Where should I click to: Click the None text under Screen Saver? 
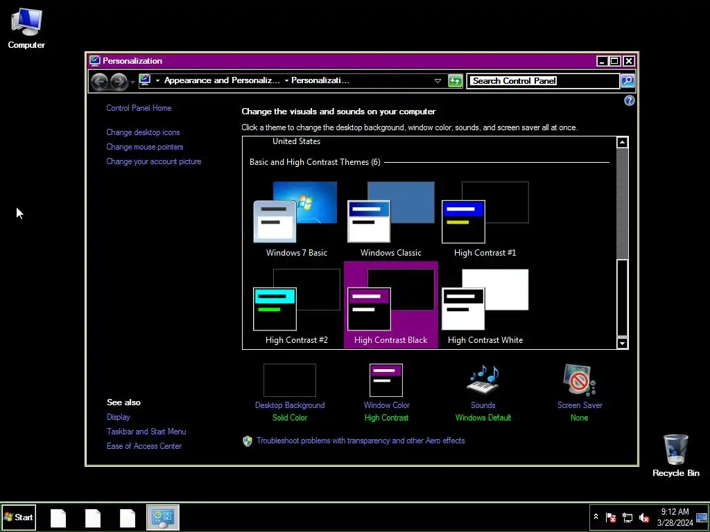pos(580,418)
